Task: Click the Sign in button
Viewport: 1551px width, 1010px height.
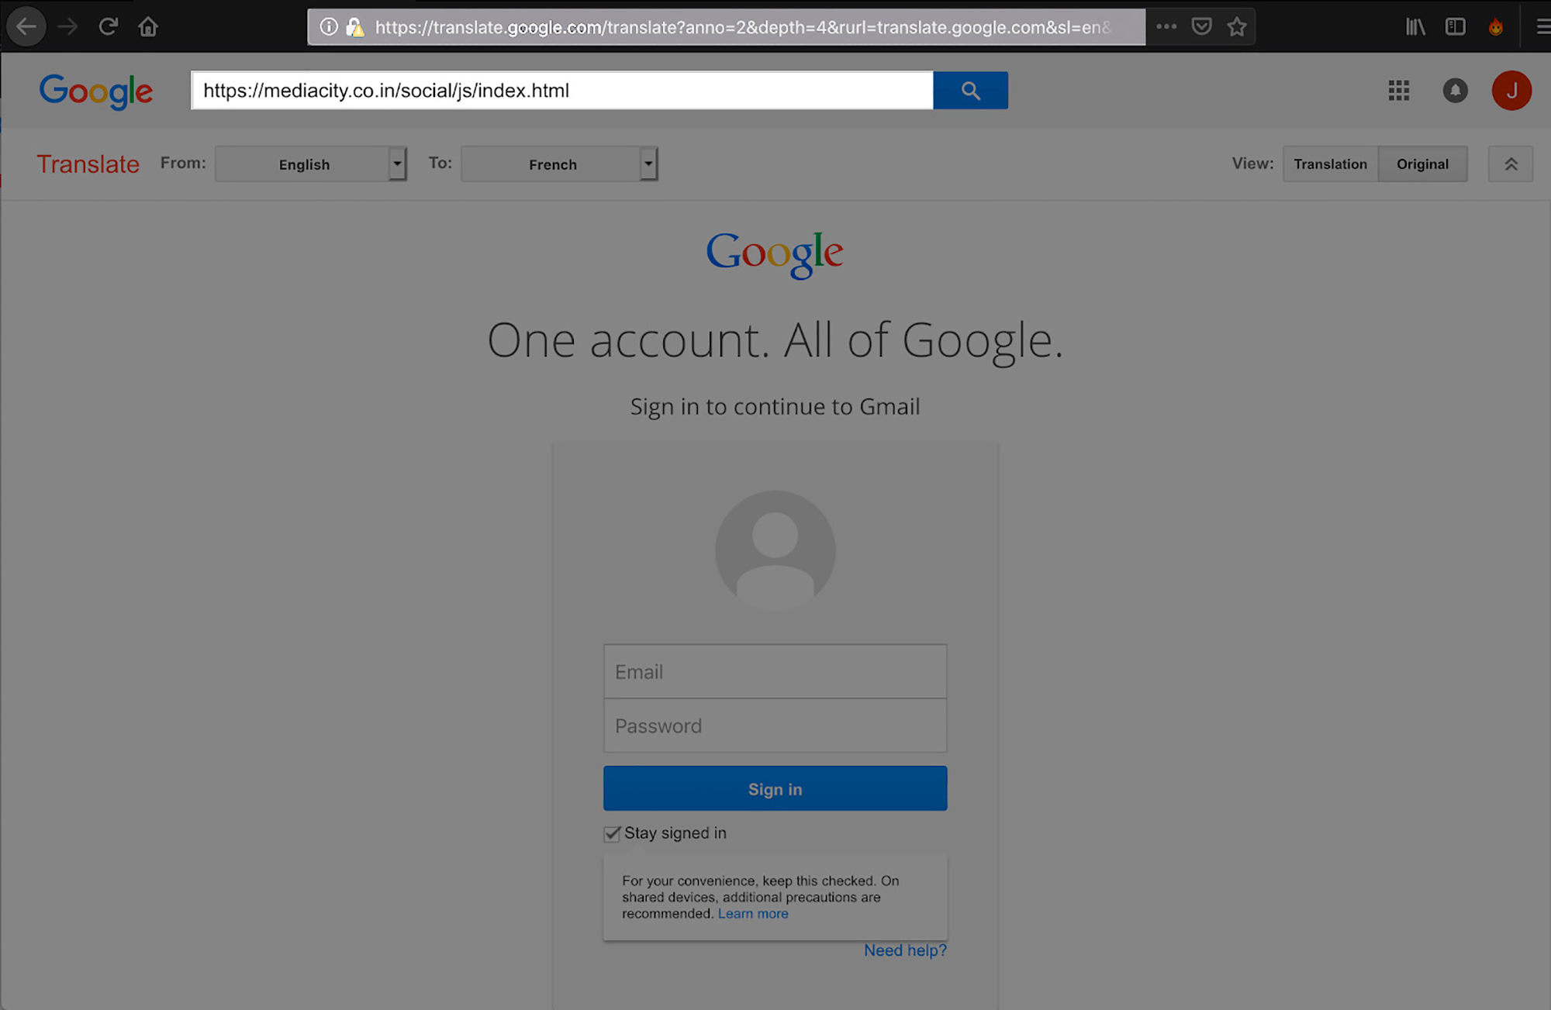Action: tap(775, 788)
